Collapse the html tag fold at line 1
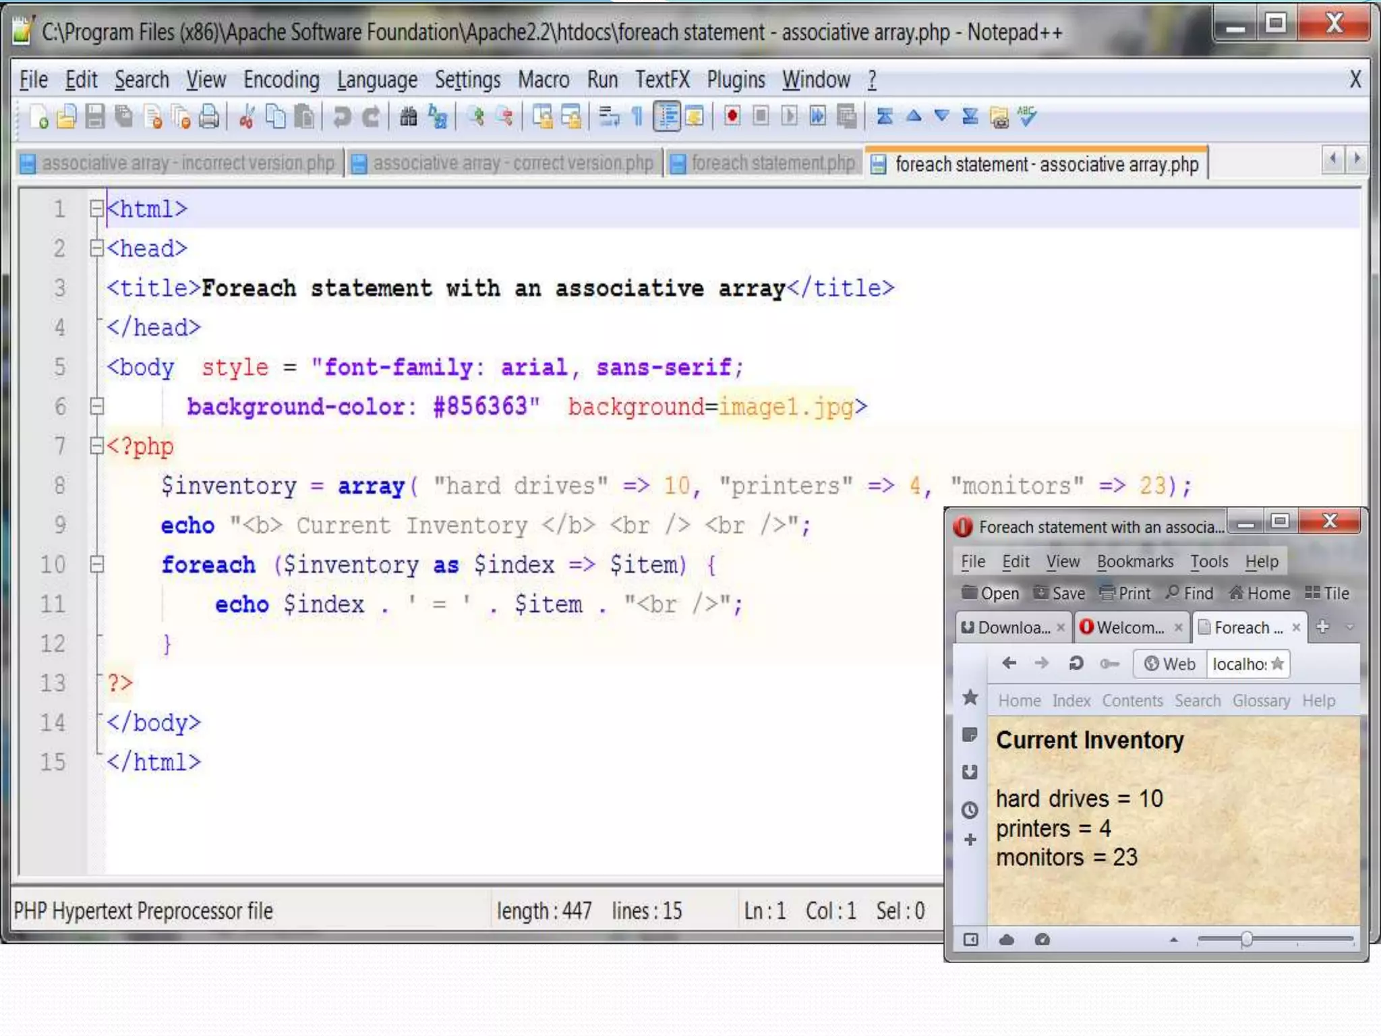1381x1036 pixels. (x=97, y=209)
